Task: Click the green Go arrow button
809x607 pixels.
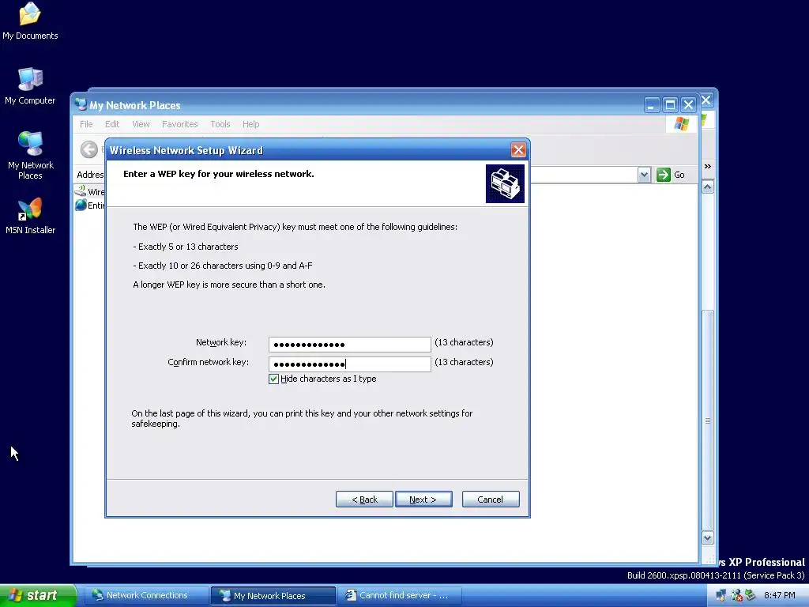Action: pyautogui.click(x=663, y=175)
